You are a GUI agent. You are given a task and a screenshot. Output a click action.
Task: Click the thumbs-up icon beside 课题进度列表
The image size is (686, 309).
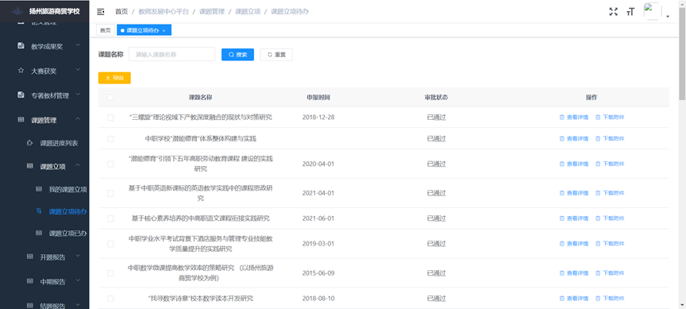pos(29,143)
